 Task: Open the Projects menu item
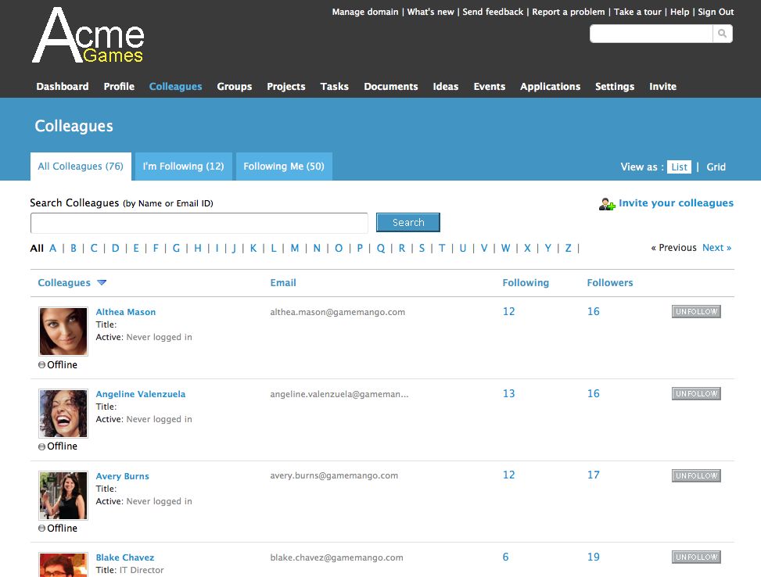point(285,87)
